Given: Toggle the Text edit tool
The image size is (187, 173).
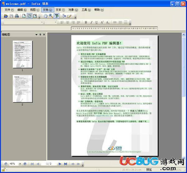Looking at the screenshot, I should click(x=56, y=16).
